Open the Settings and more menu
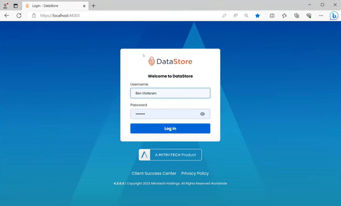Viewport: 341px width, 206px height. pos(321,15)
